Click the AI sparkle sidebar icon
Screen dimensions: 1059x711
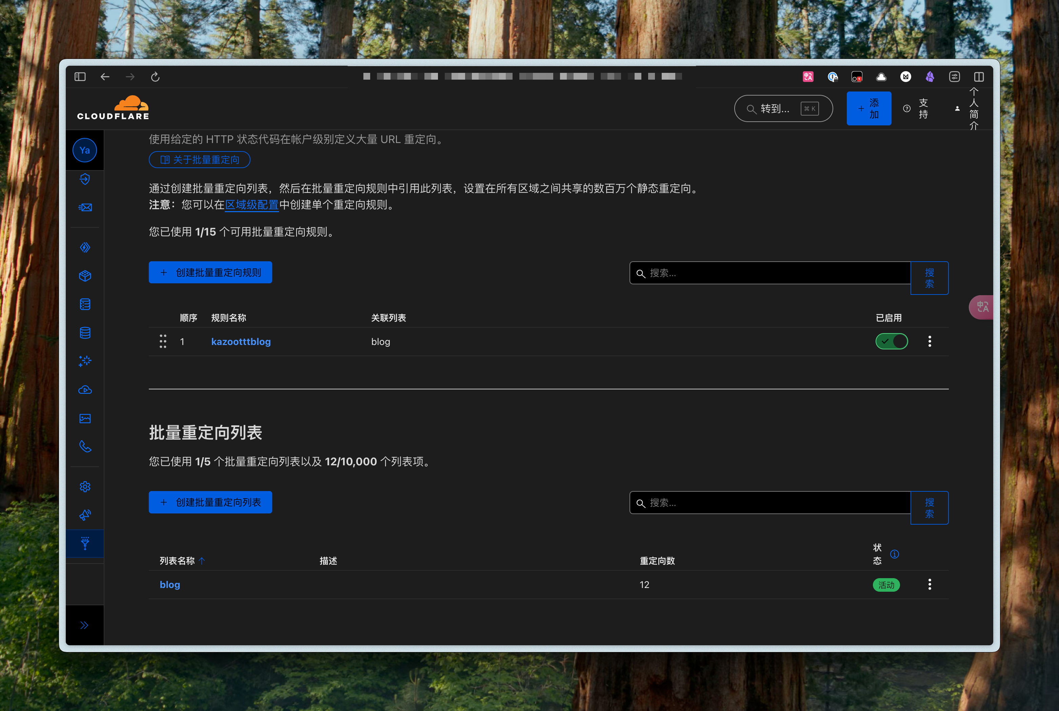(85, 361)
